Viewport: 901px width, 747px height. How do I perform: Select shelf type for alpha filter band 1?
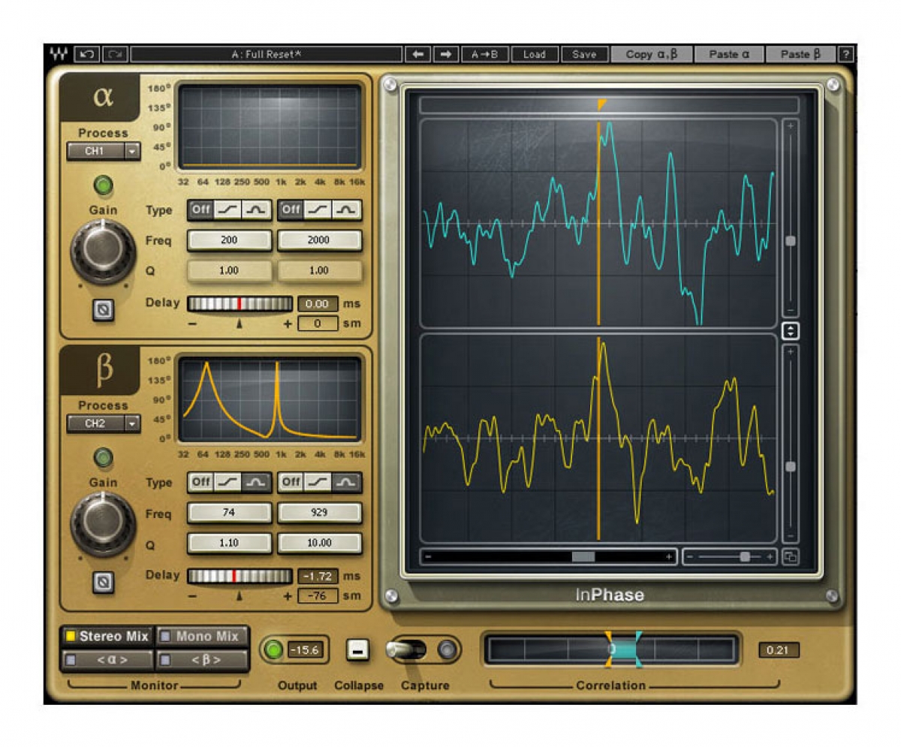pyautogui.click(x=228, y=210)
